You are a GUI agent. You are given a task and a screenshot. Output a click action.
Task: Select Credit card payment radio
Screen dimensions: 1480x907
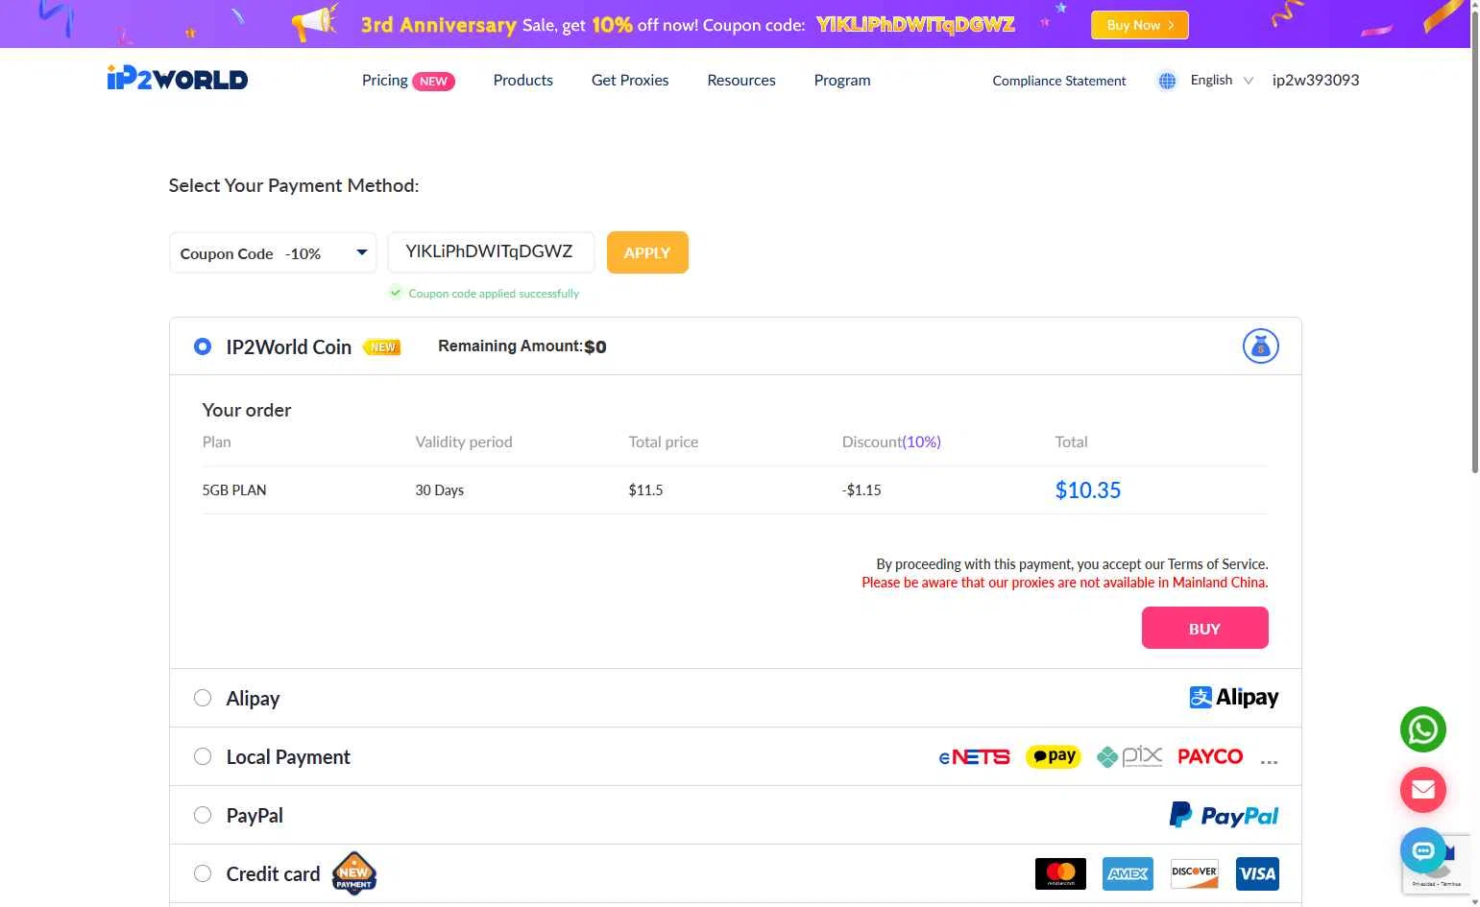tap(203, 873)
